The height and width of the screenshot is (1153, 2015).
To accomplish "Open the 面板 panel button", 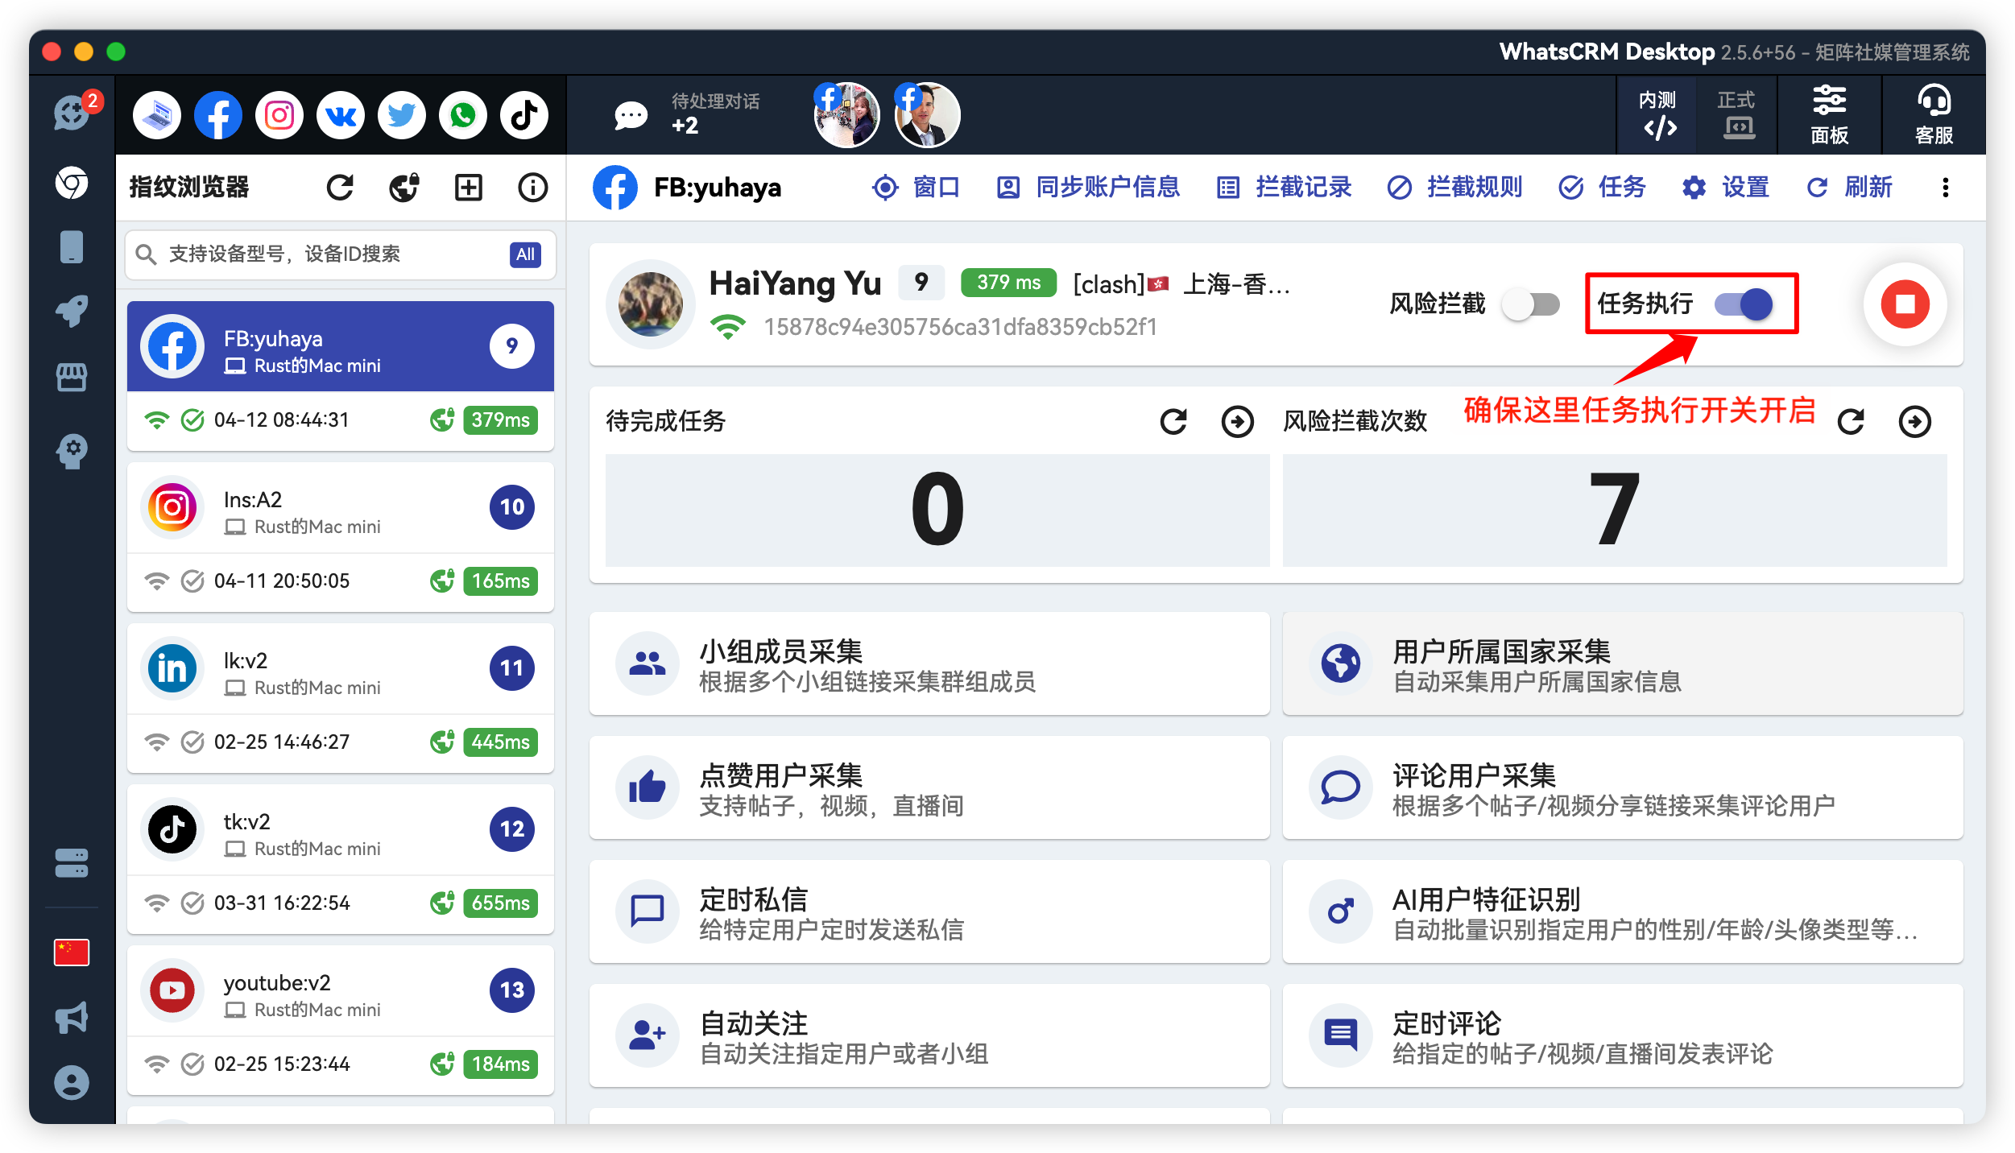I will click(x=1829, y=115).
